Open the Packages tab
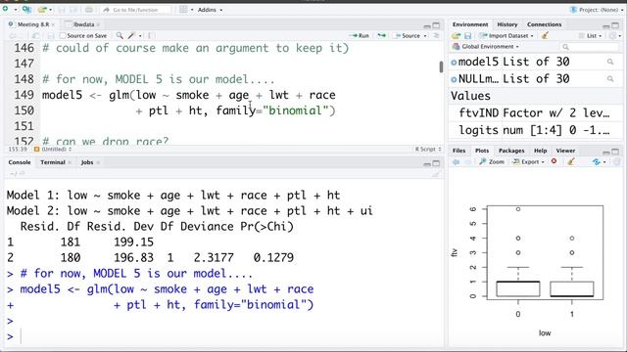Image resolution: width=627 pixels, height=352 pixels. 511,151
